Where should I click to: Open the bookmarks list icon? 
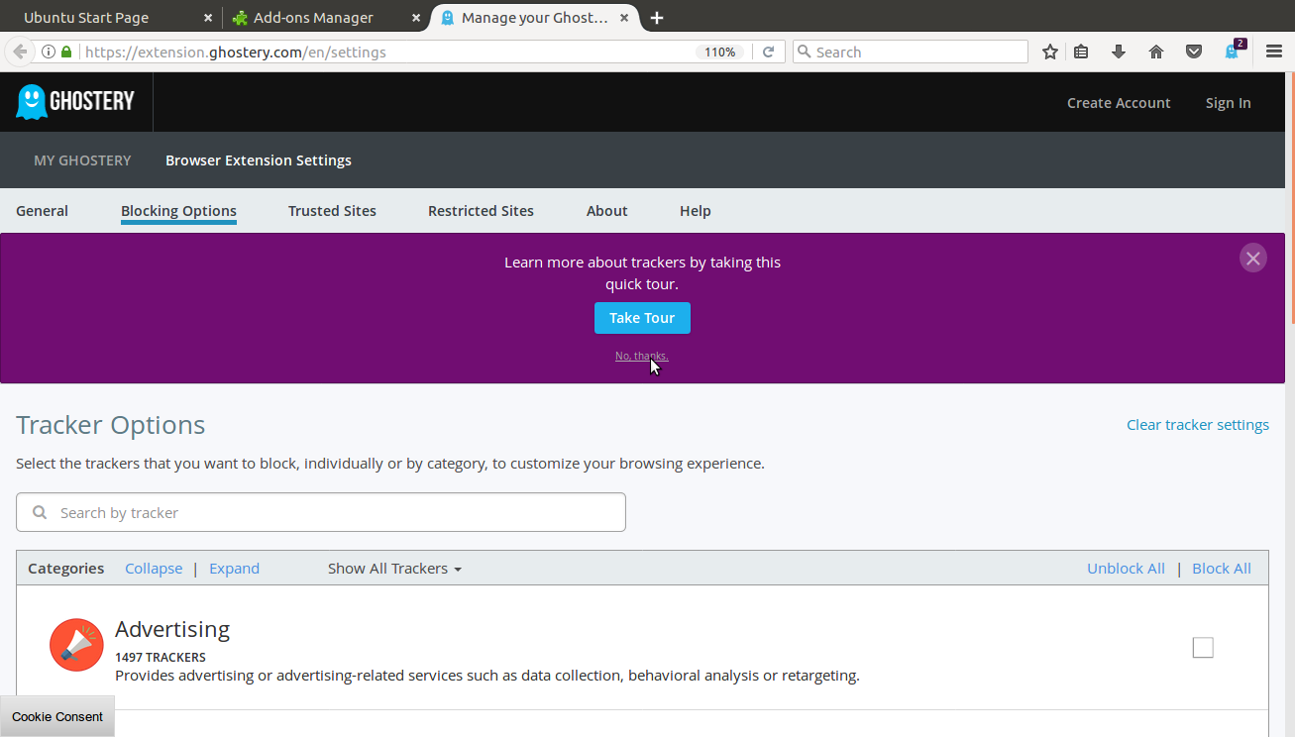pos(1081,52)
